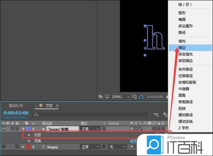This screenshot has height=156, width=213.
Task: Click the timeline search field
Action: click(x=91, y=115)
